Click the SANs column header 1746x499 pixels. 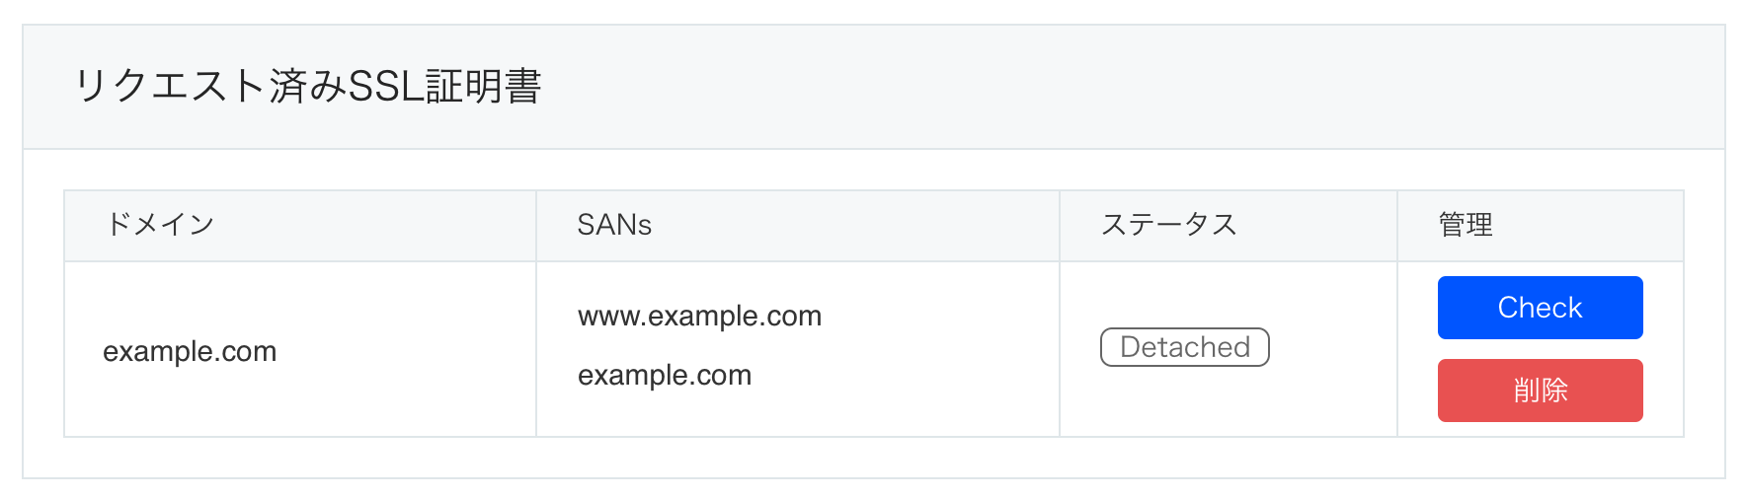614,225
